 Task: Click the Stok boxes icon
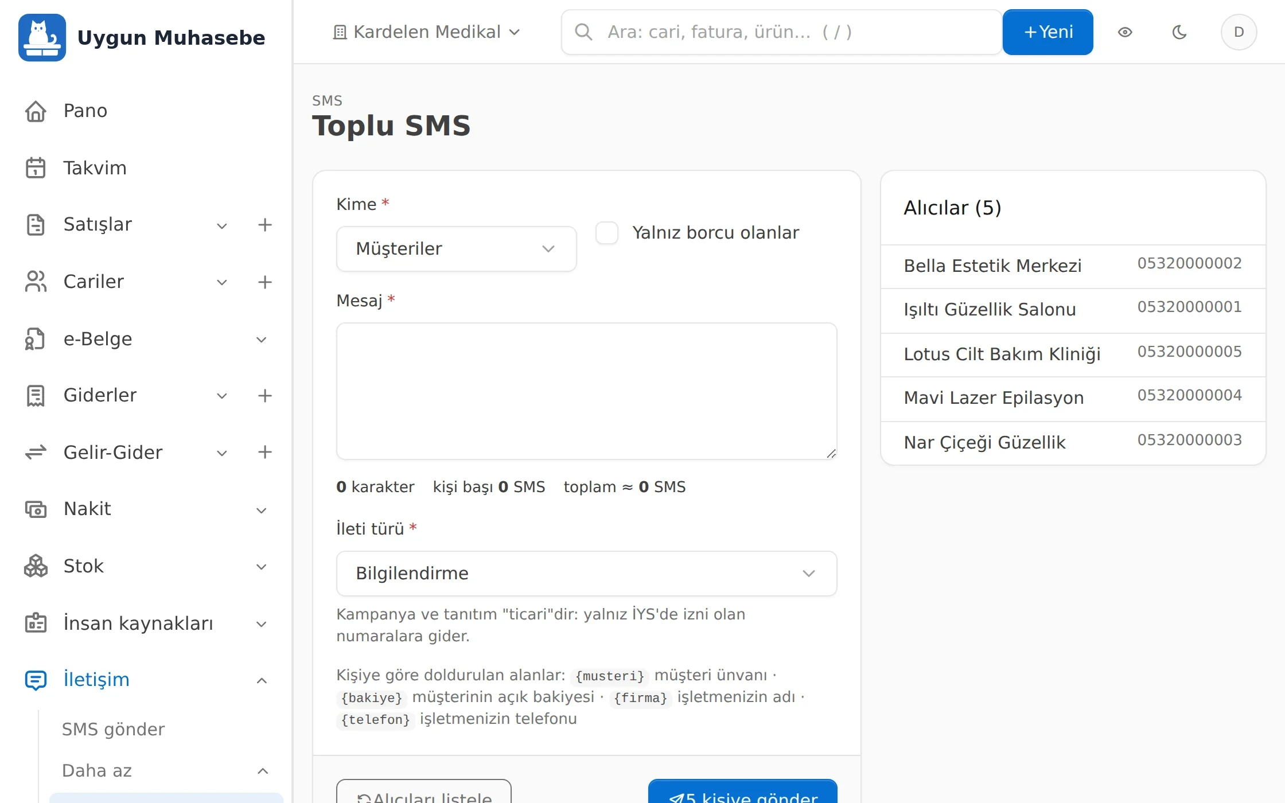coord(36,566)
